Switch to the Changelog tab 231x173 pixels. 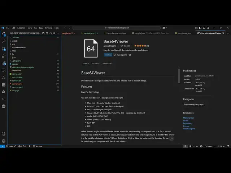click(x=107, y=63)
